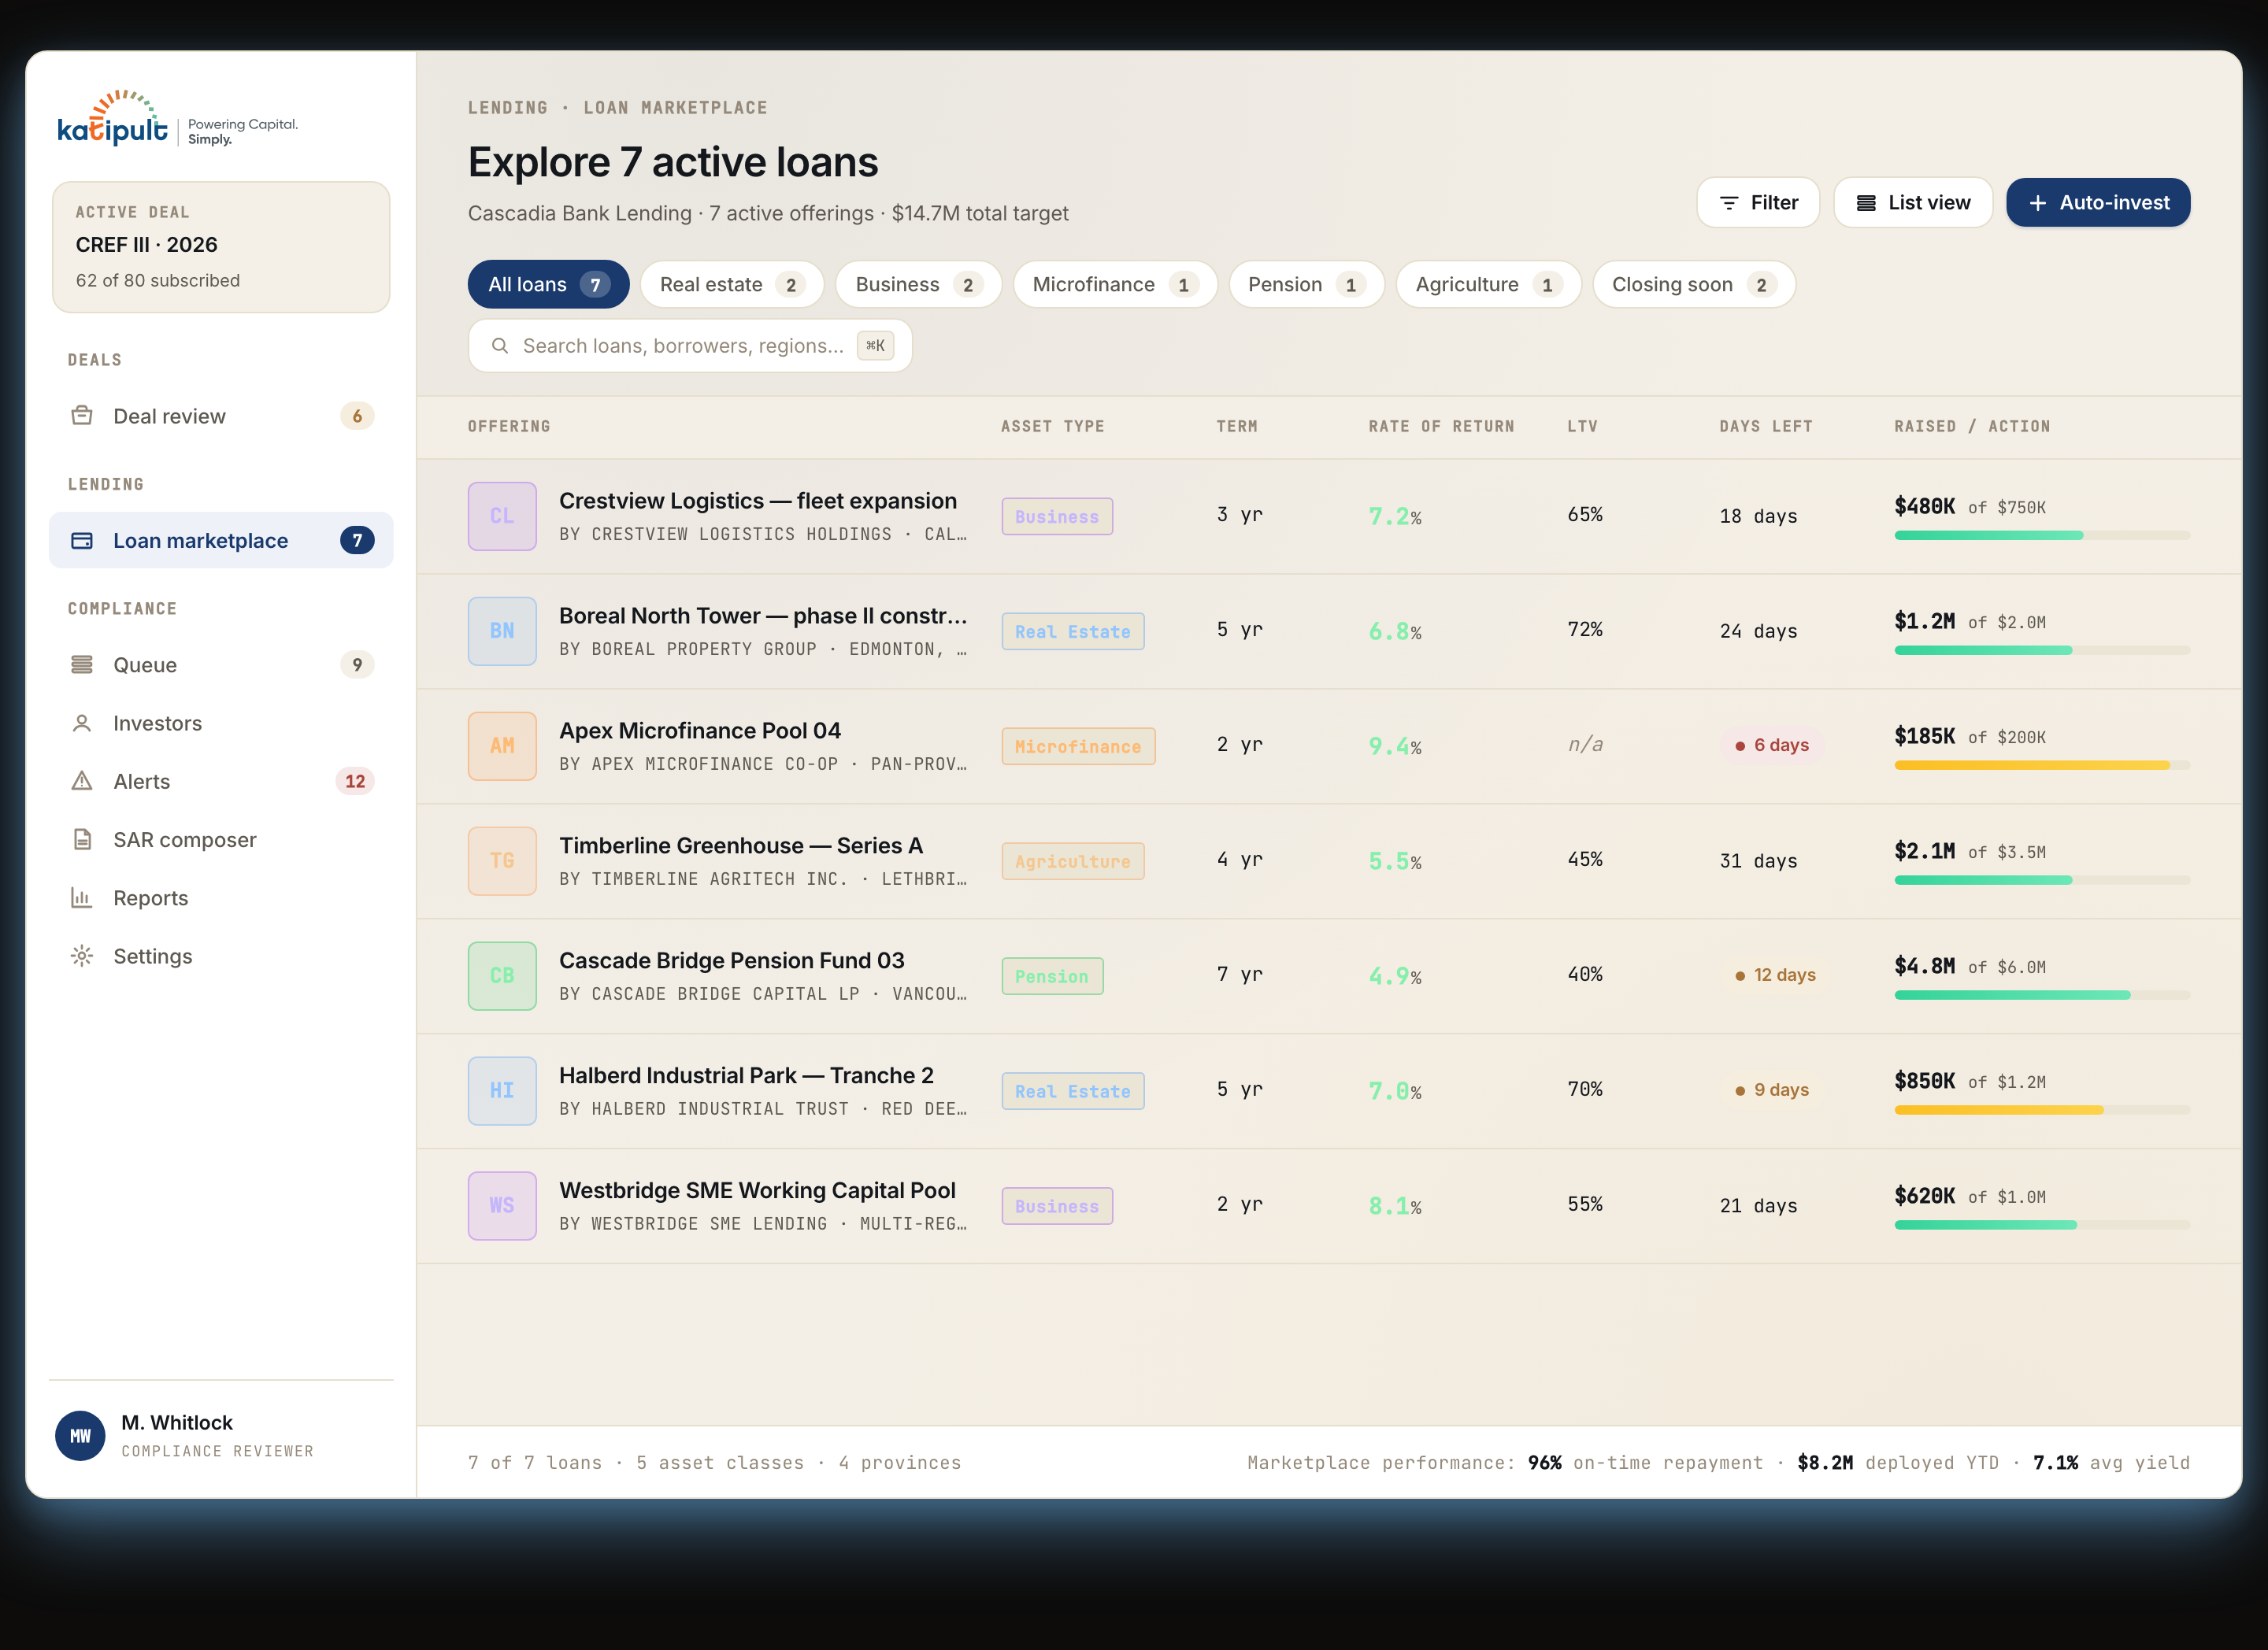Screen dimensions: 2268x1650
Task: Open Halberd Industrial Park — Tranche 2
Action: pyautogui.click(x=746, y=1076)
